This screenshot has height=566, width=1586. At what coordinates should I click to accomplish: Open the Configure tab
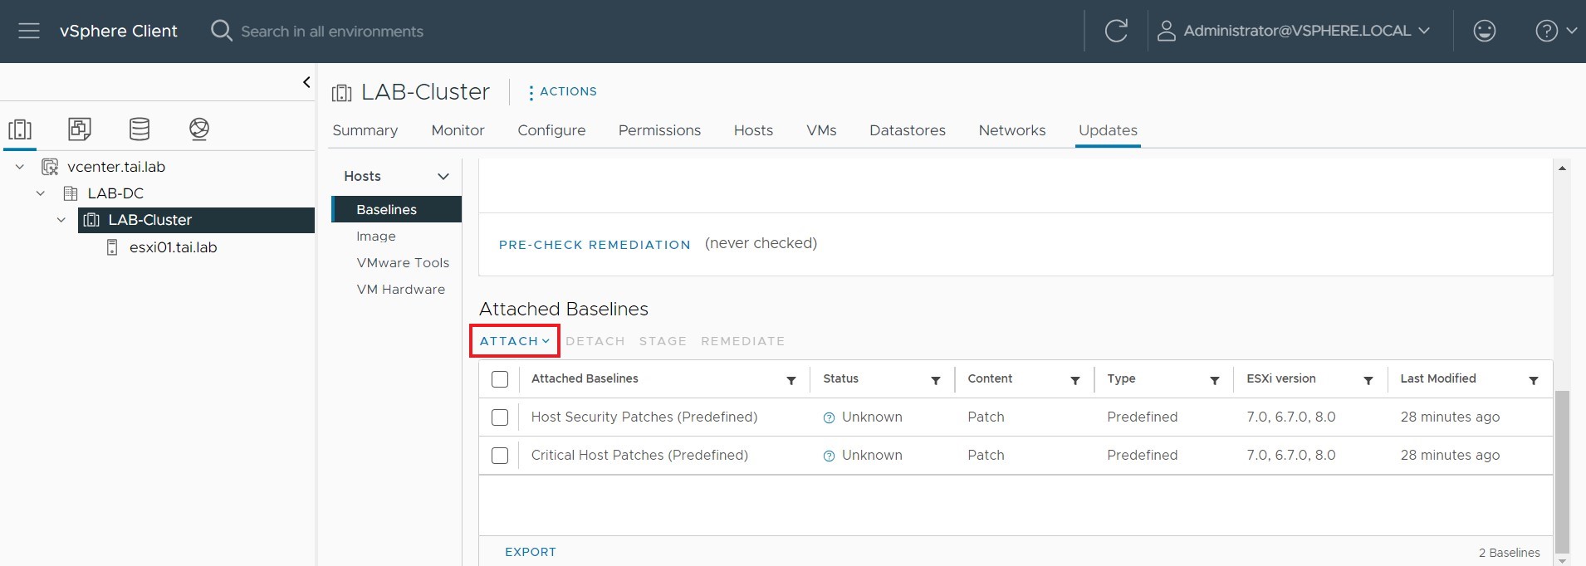(x=551, y=130)
